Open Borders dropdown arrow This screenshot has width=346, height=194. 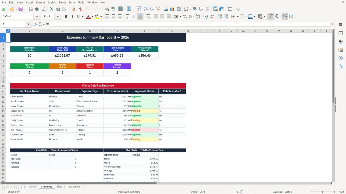(x=238, y=17)
